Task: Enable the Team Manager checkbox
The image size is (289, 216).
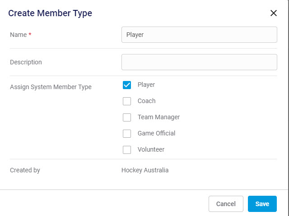Action: [x=127, y=117]
